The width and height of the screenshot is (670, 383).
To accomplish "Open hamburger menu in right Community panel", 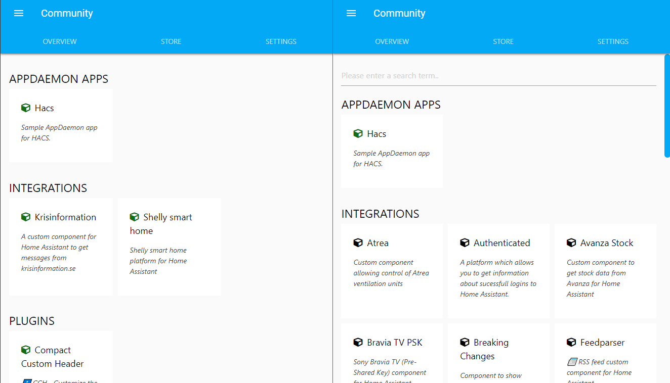I will pyautogui.click(x=351, y=14).
